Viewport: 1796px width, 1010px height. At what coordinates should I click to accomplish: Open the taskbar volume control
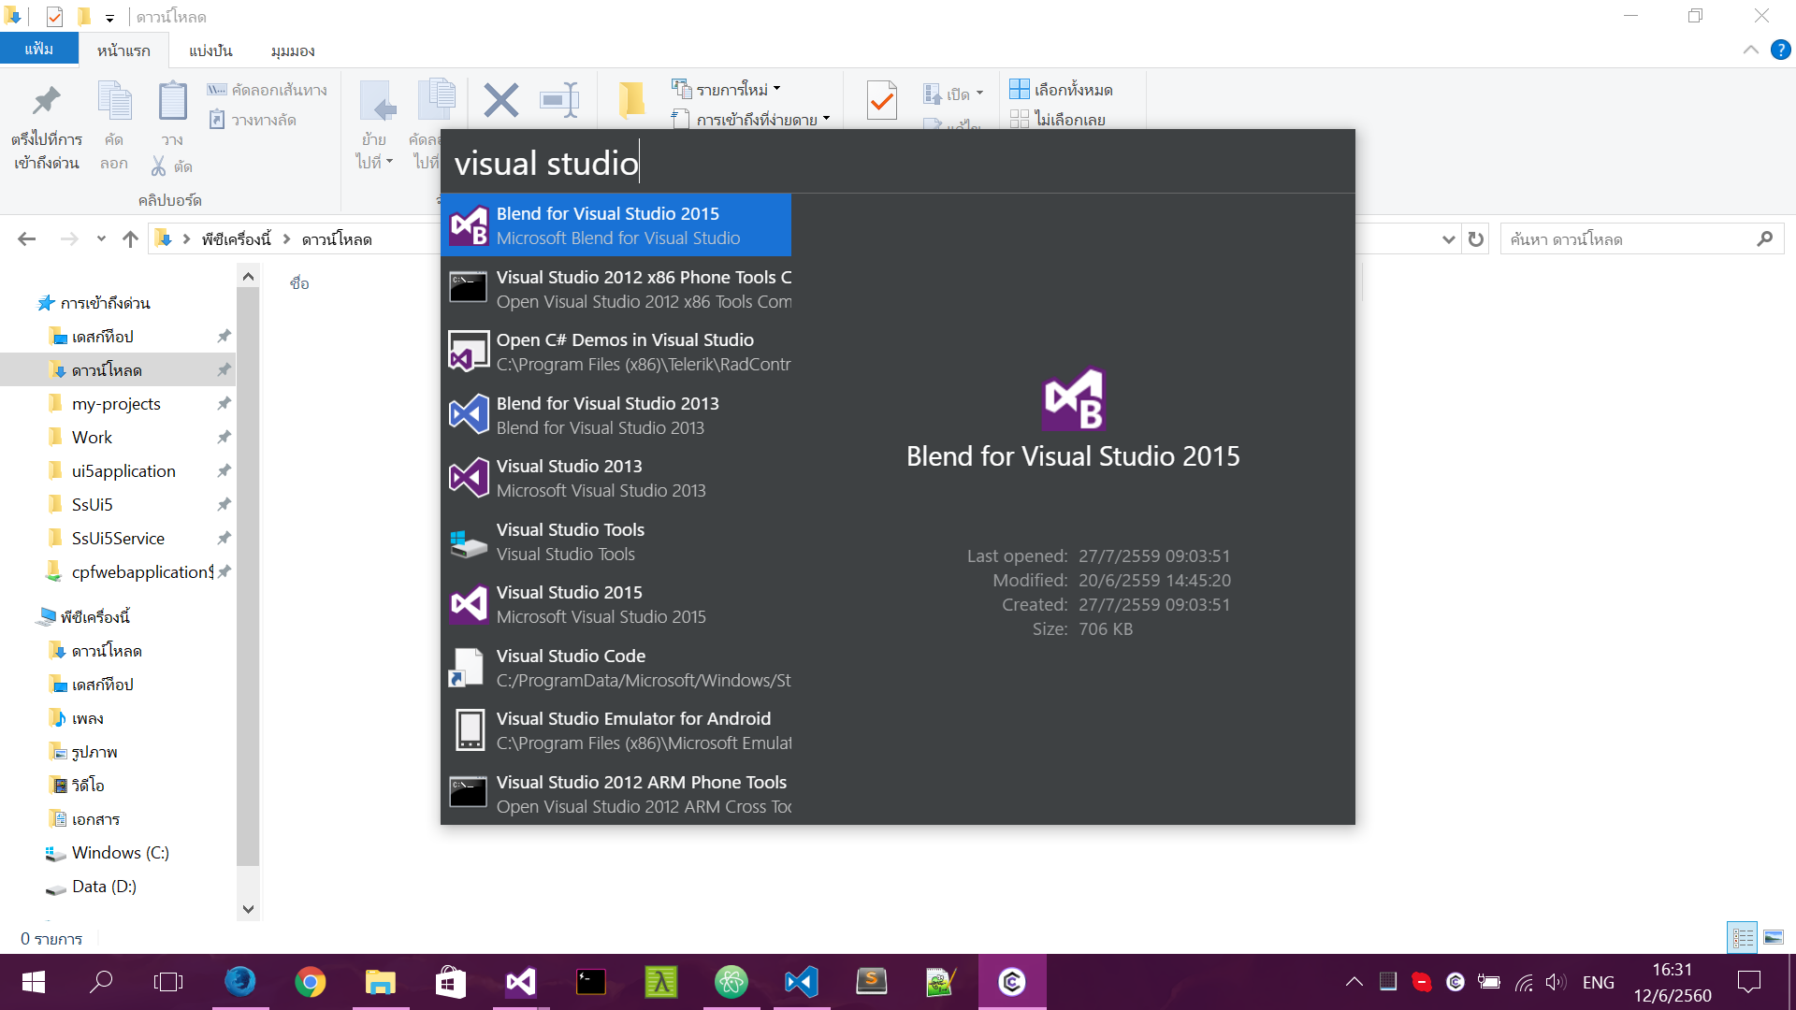1555,982
